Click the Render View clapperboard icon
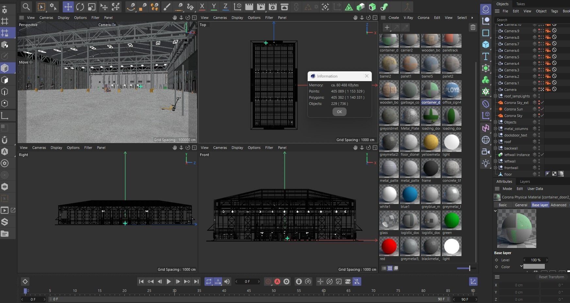The height and width of the screenshot is (303, 570). coord(249,7)
